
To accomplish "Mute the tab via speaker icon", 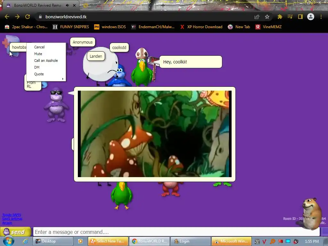I will (67, 5).
